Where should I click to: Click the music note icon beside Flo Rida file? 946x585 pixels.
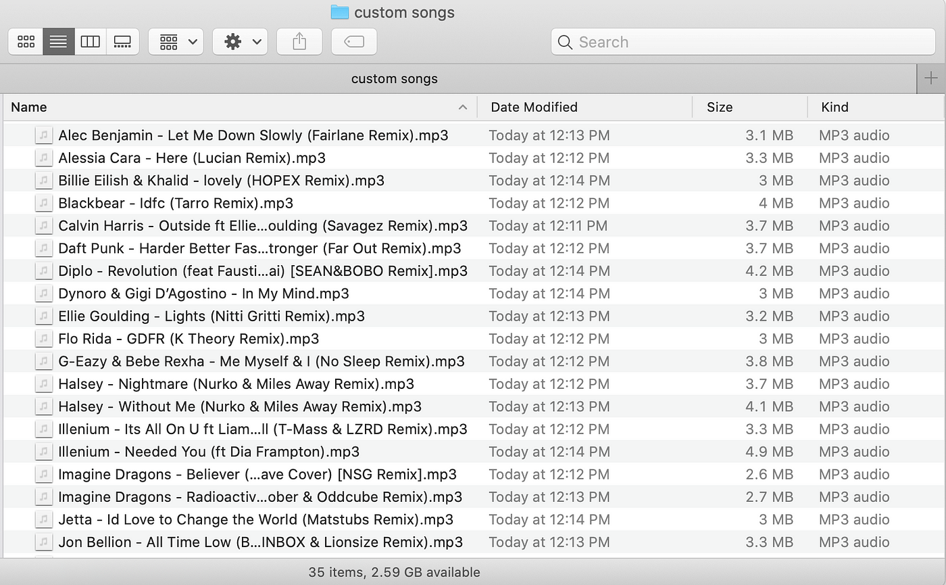pyautogui.click(x=43, y=338)
